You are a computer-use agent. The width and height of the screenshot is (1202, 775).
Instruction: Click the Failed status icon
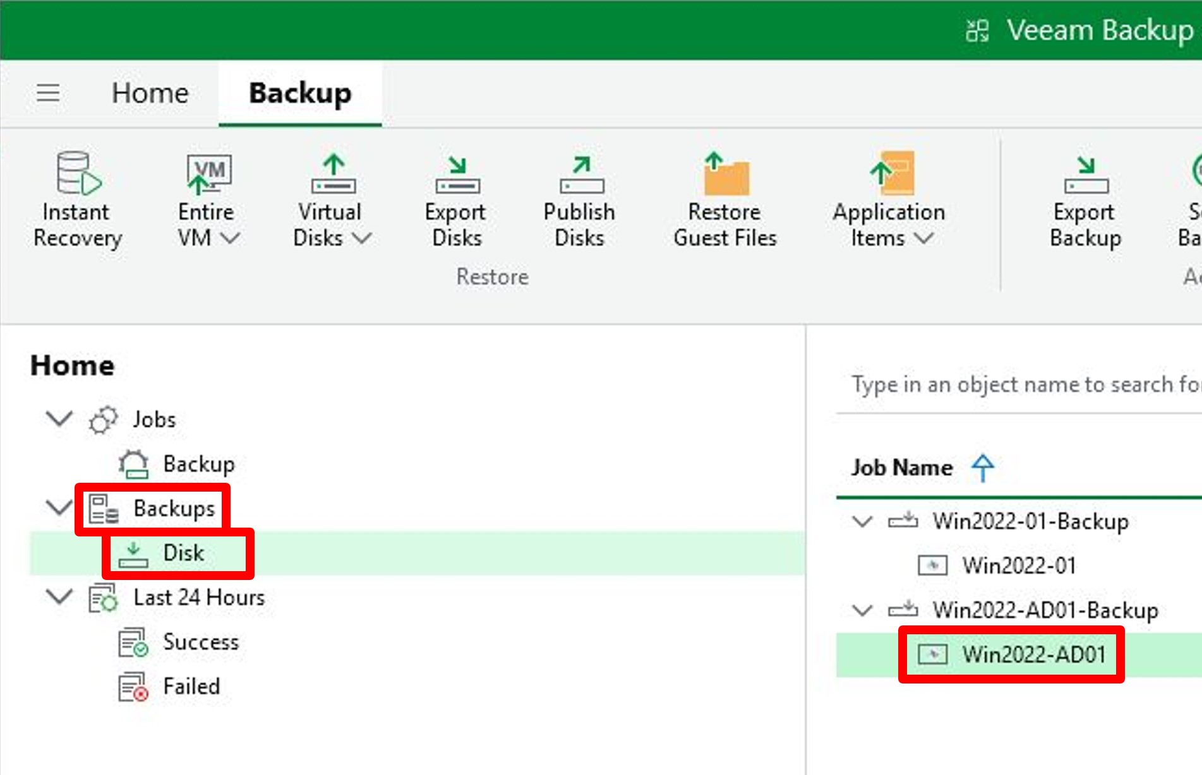click(x=133, y=687)
